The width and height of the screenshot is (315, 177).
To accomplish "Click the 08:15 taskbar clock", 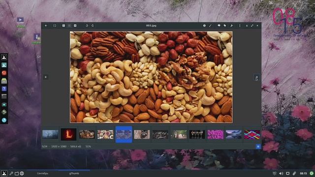I will tap(303, 174).
